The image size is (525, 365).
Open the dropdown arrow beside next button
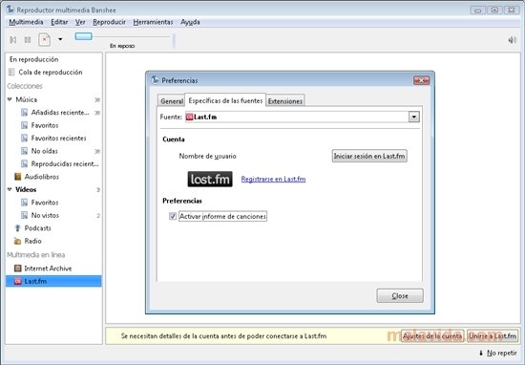click(x=60, y=39)
